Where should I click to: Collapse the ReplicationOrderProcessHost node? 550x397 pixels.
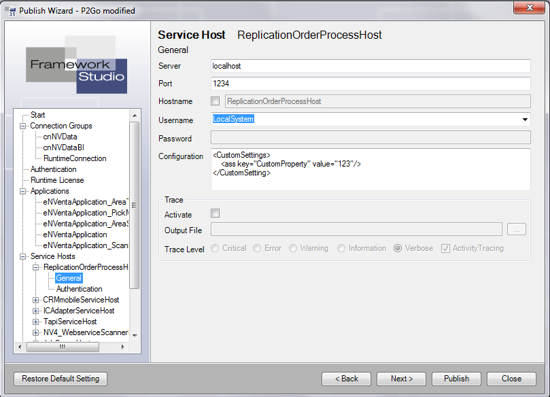point(35,267)
